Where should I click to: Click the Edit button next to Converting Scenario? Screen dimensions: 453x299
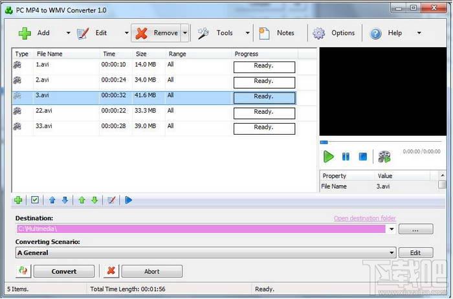pos(415,253)
